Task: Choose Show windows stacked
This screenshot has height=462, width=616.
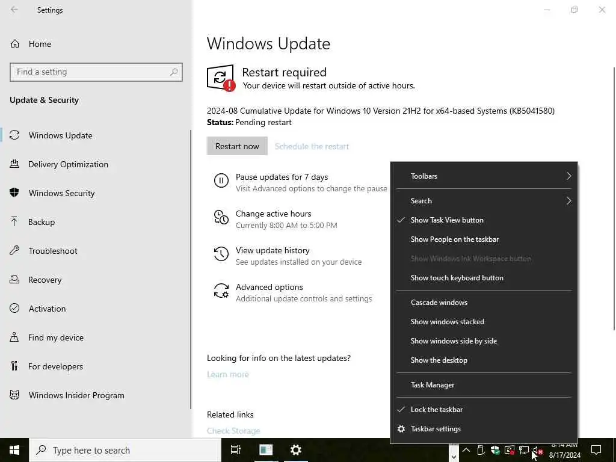Action: [484, 322]
